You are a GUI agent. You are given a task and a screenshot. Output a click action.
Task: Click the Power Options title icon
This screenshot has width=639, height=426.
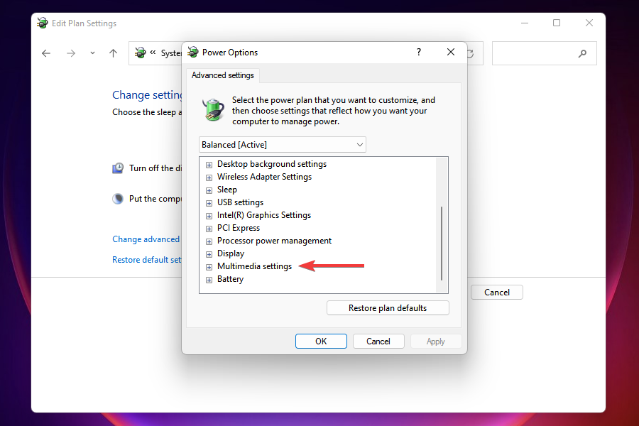(192, 52)
